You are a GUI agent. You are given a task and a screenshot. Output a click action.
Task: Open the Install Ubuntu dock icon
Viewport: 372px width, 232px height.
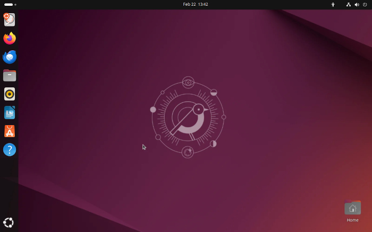9,20
